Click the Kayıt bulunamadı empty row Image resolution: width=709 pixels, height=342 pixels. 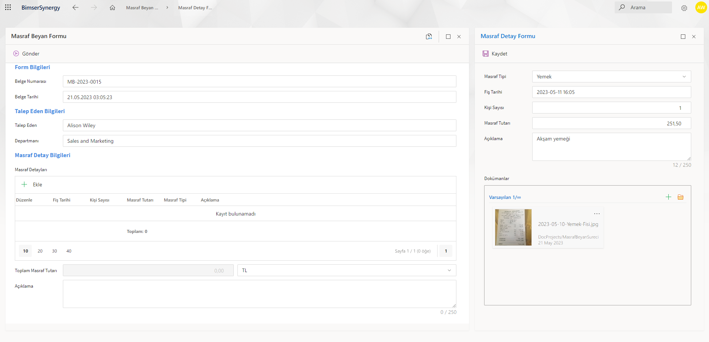(236, 214)
